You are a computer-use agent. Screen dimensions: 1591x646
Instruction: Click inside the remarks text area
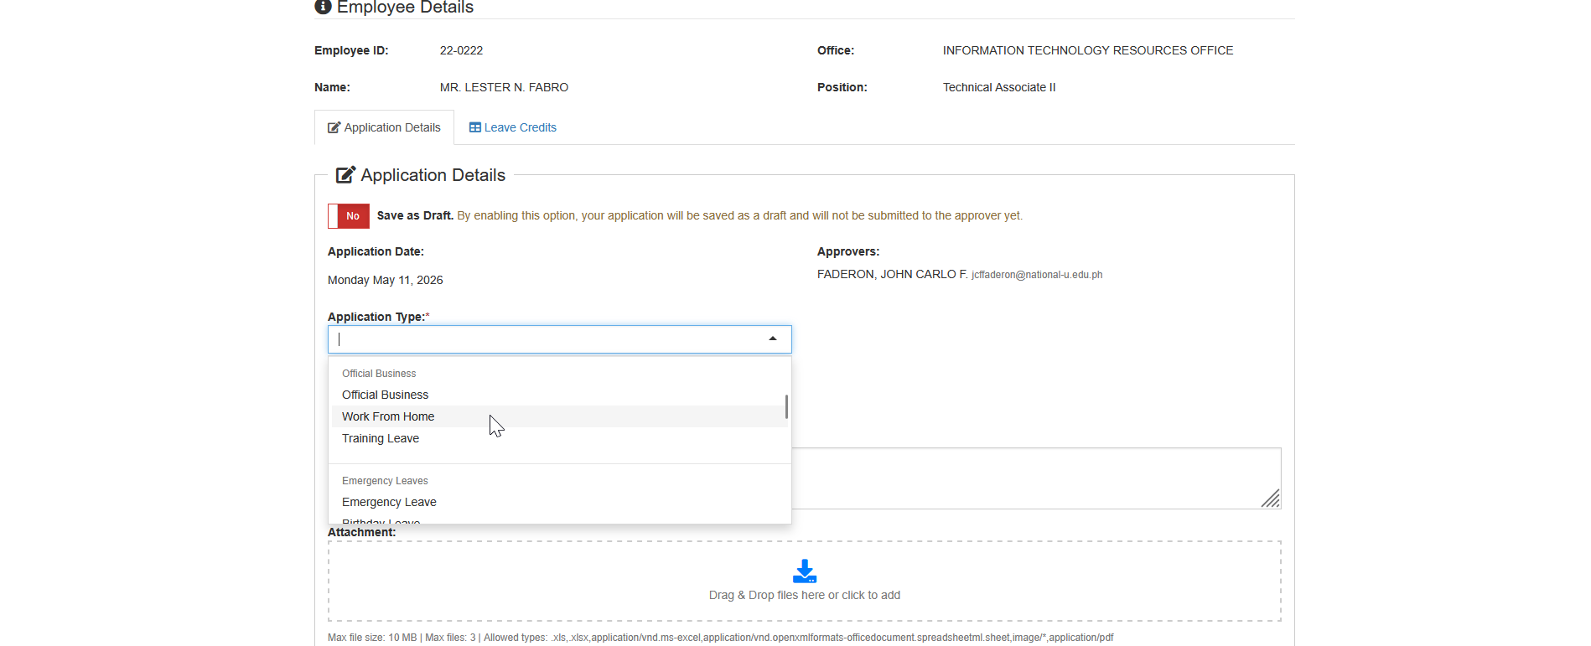[1036, 478]
